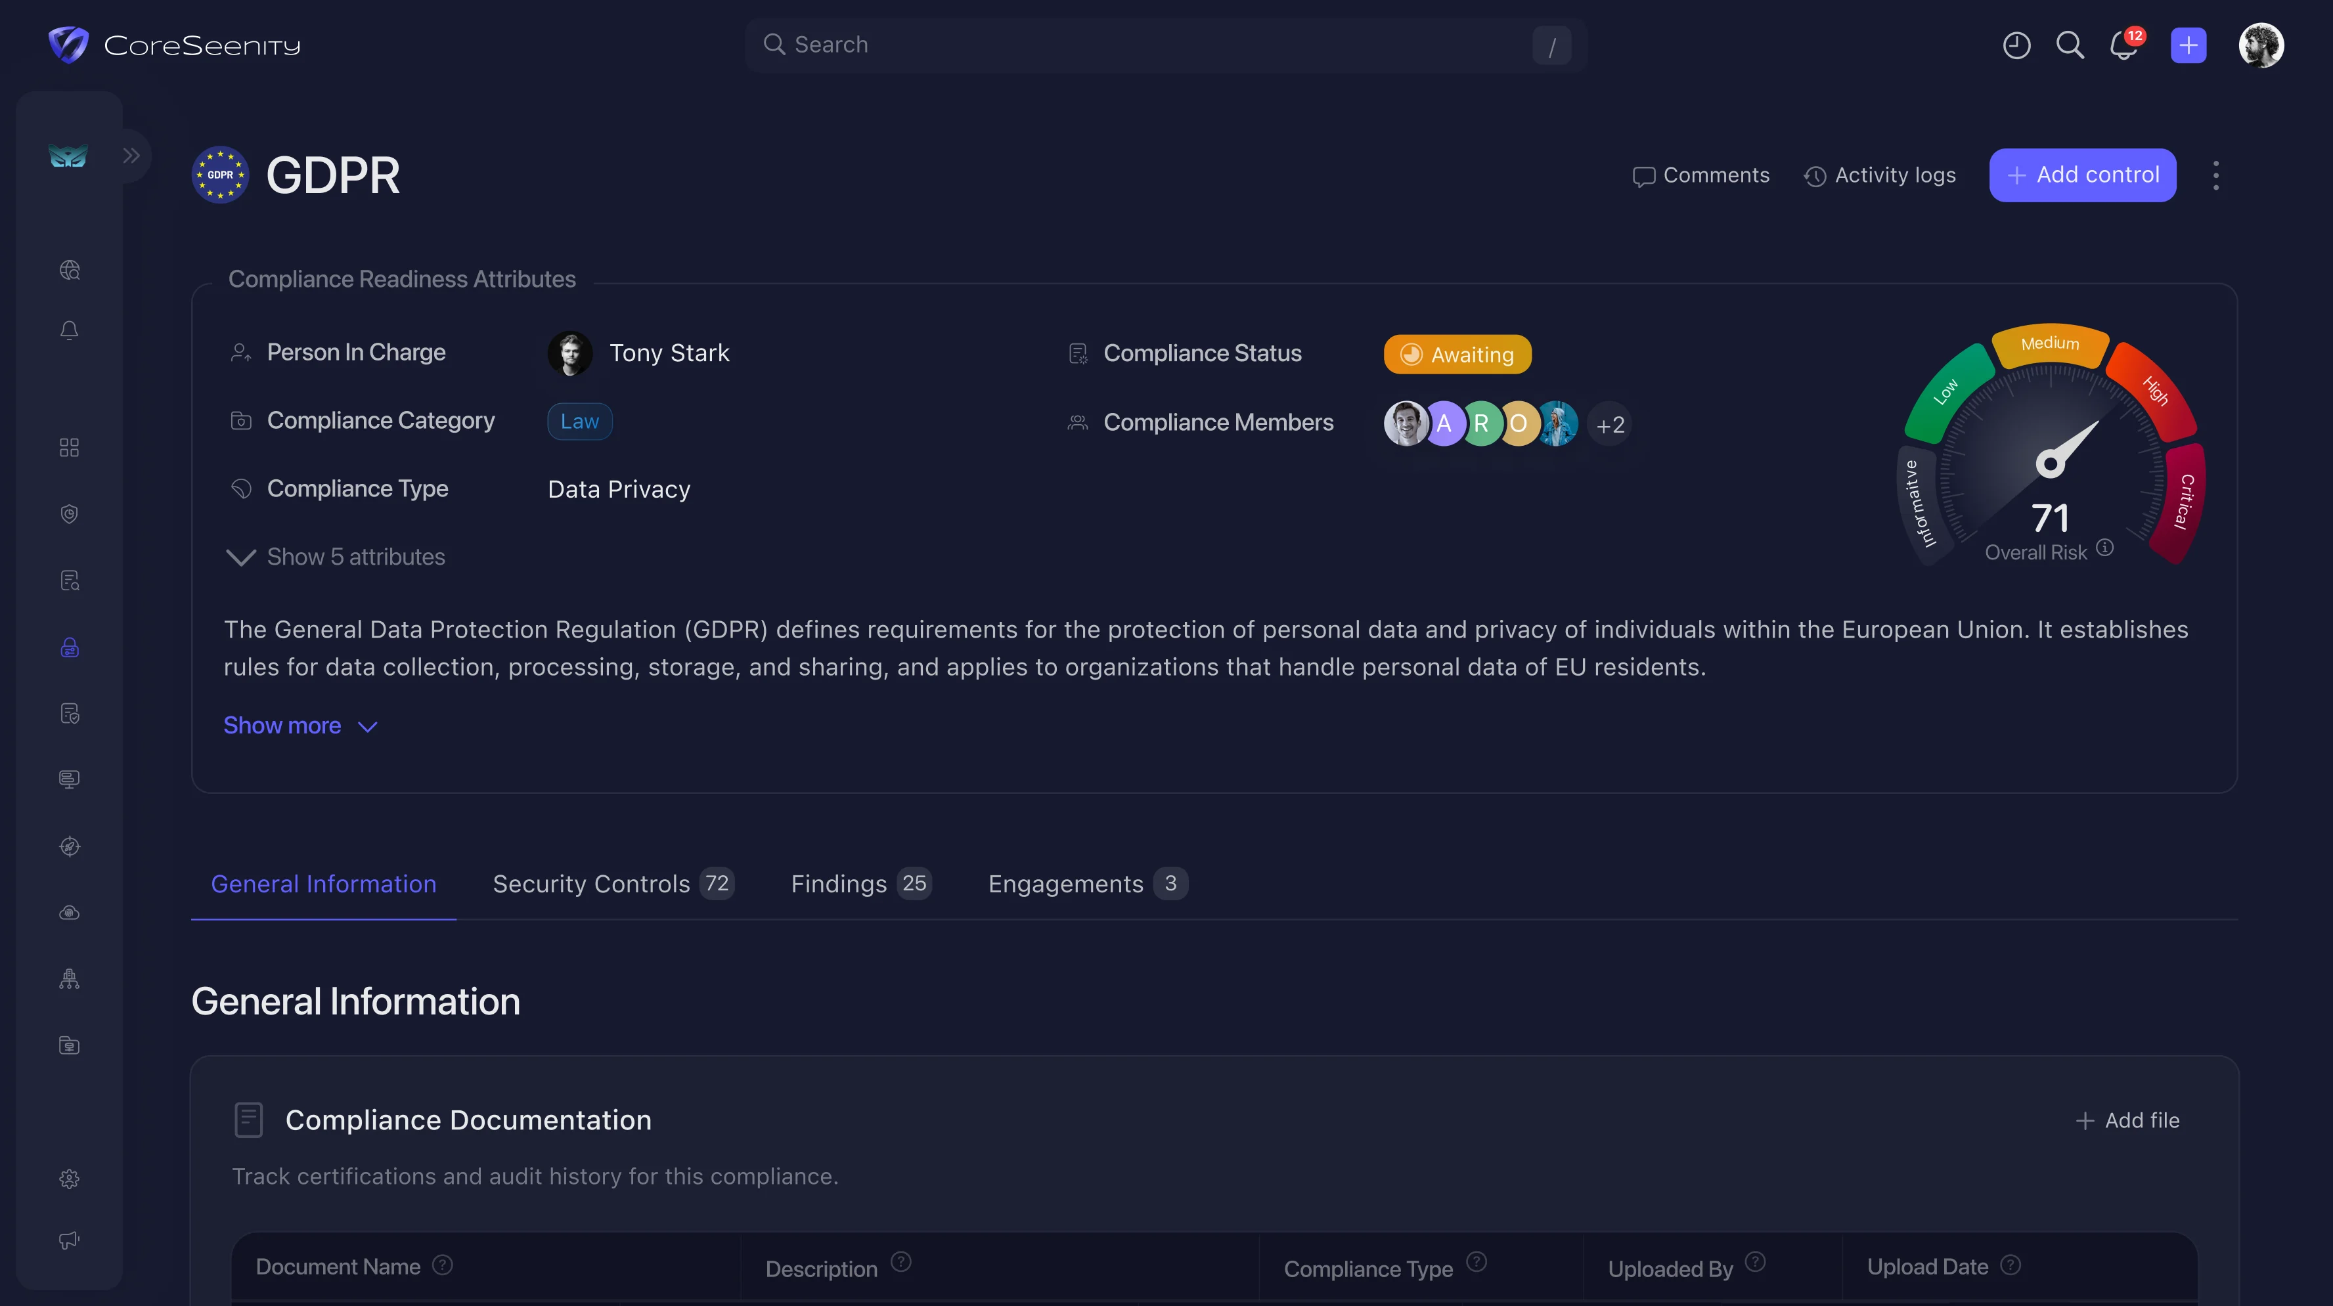Open notifications bell with 12 badge
The width and height of the screenshot is (2333, 1306).
[2125, 45]
